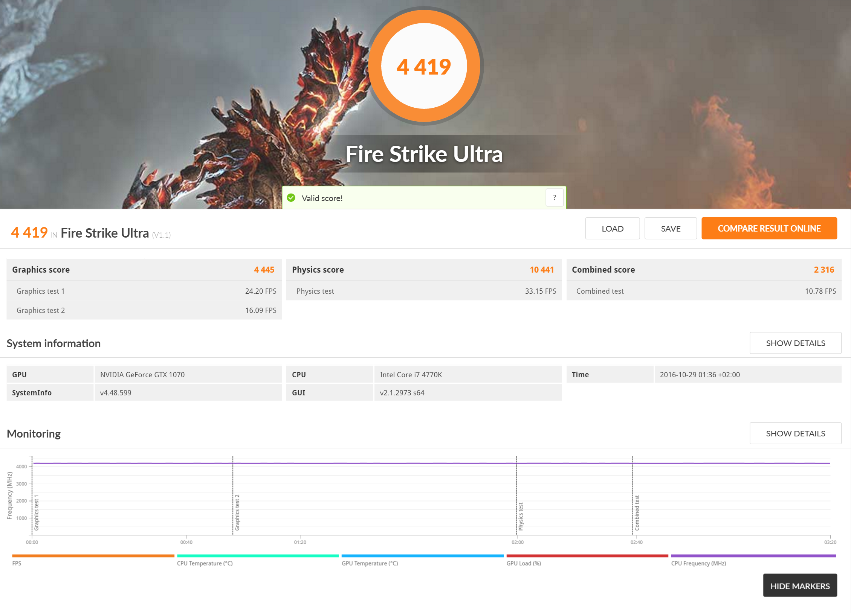Click the Physics test chart marker
The height and width of the screenshot is (613, 851).
pyautogui.click(x=521, y=516)
